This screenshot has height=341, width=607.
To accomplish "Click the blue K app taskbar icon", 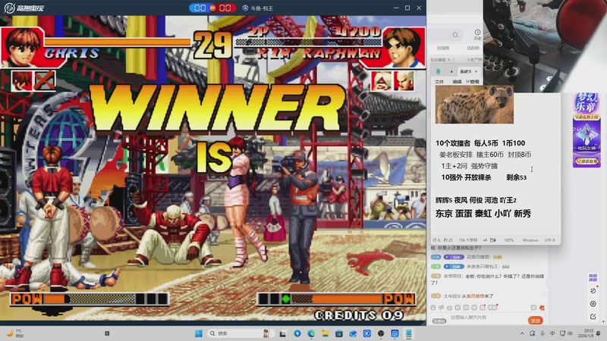I will pyautogui.click(x=367, y=333).
